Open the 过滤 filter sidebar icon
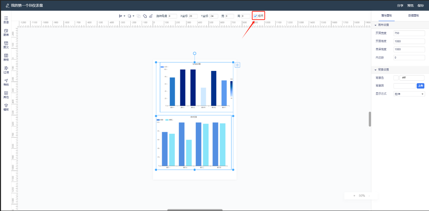Viewport: 429px width, 211px height. (x=6, y=70)
